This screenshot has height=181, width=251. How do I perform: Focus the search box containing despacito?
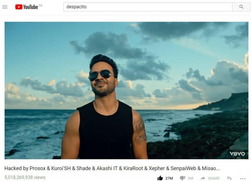(x=148, y=7)
